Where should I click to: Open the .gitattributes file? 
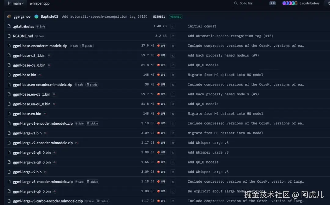[x=23, y=26]
